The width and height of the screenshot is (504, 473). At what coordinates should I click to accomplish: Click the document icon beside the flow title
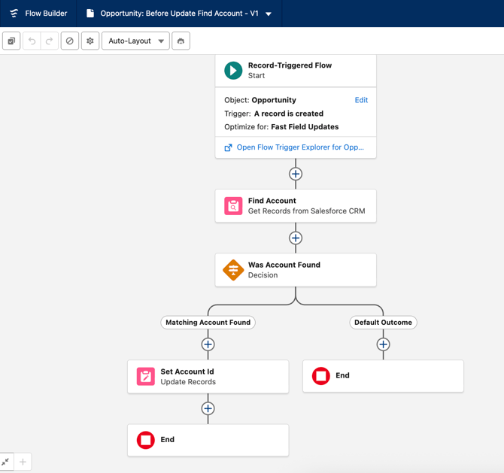click(x=90, y=14)
